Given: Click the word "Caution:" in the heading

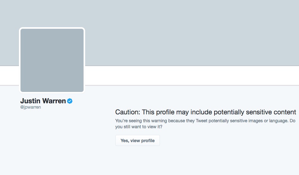Looking at the screenshot, I should 128,112.
